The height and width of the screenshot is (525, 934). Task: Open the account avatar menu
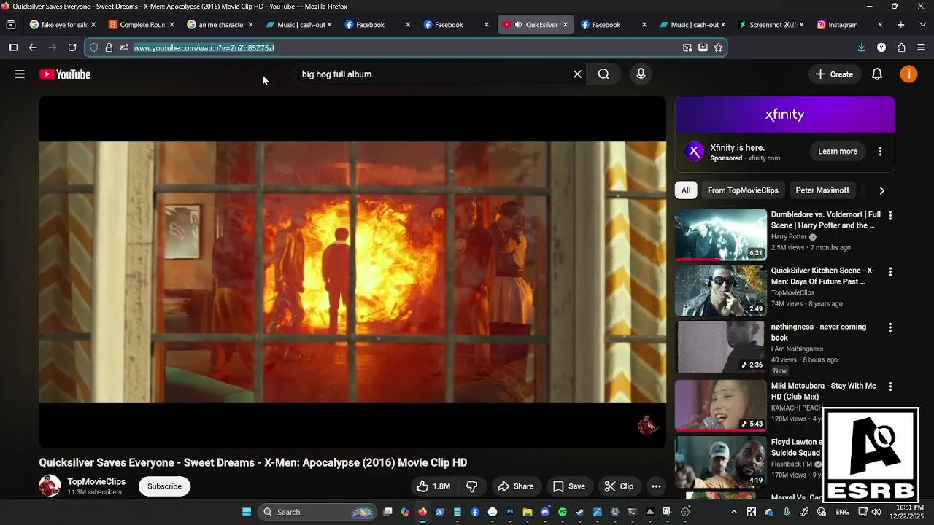908,74
